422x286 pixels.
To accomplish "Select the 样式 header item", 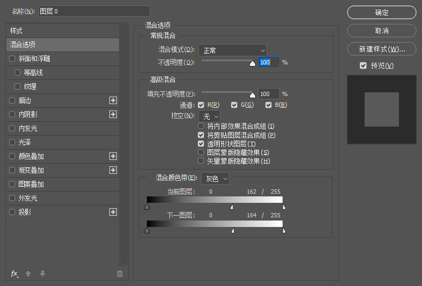I will click(63, 31).
